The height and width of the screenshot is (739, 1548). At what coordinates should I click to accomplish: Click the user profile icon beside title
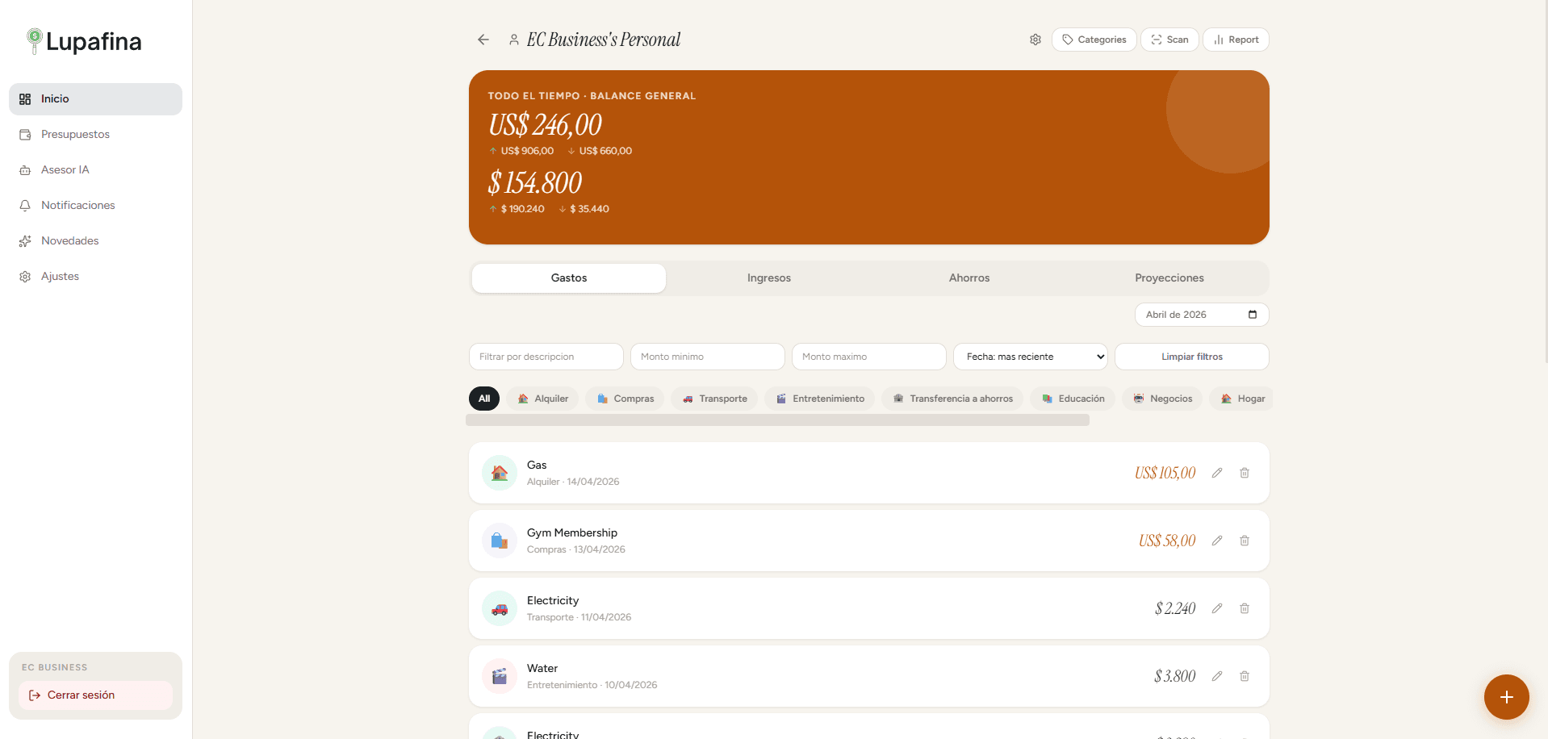point(513,40)
